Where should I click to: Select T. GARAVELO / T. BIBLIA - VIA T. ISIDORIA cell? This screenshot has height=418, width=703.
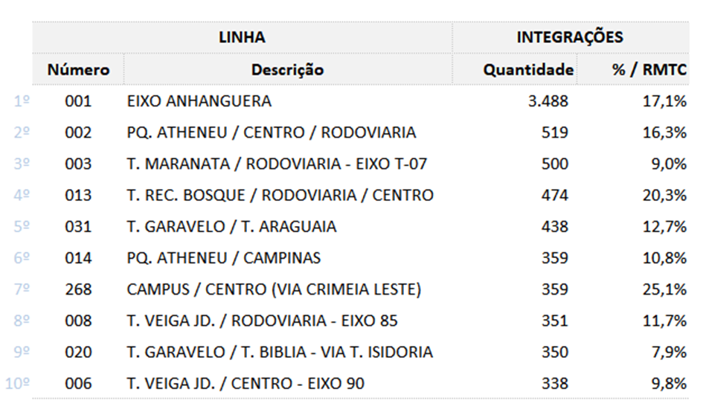tap(280, 352)
